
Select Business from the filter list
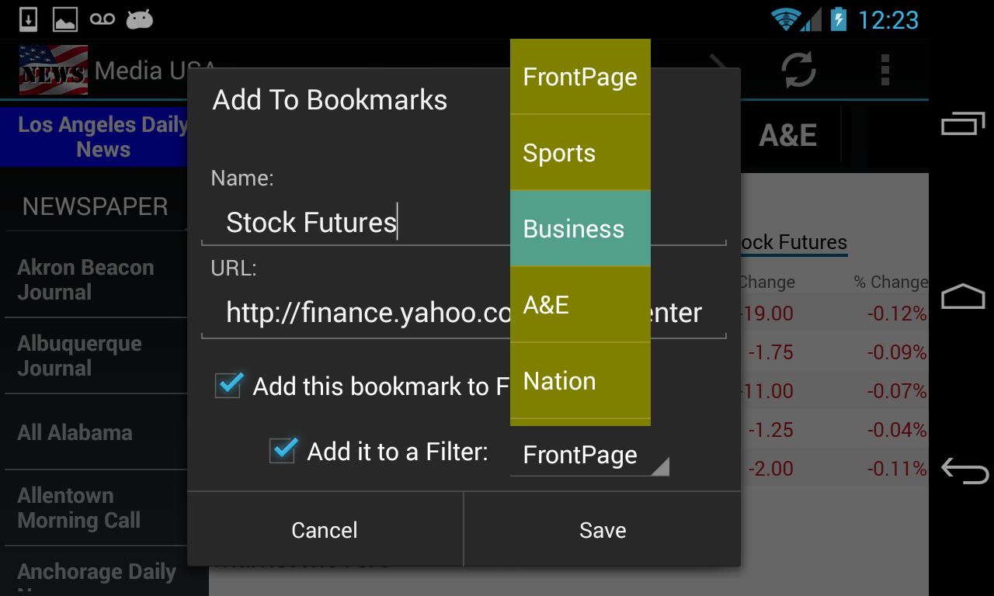579,229
